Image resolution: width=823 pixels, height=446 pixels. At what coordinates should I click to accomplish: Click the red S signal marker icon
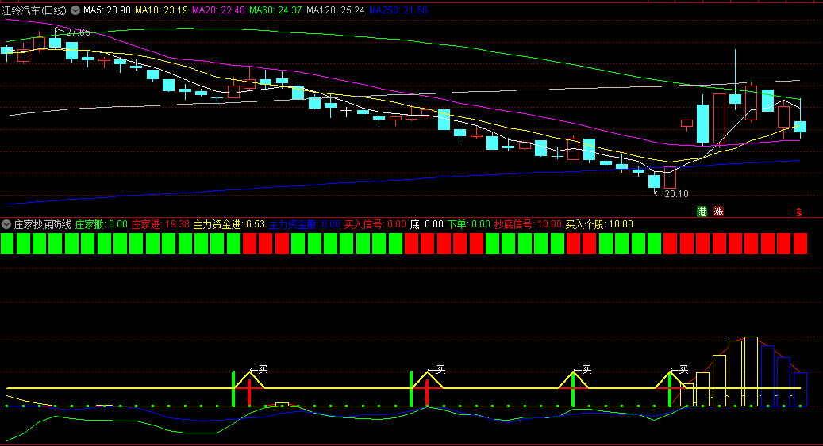tap(799, 212)
